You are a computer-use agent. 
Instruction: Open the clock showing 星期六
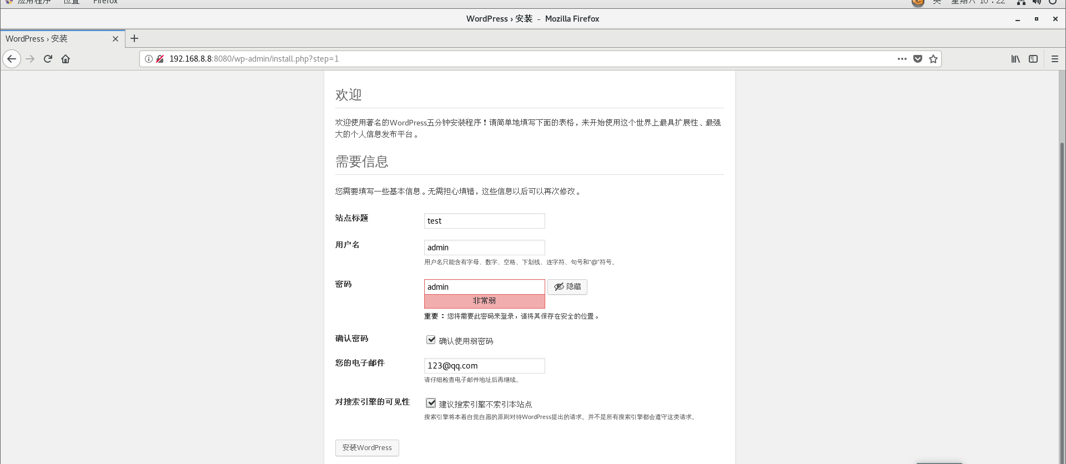coord(978,2)
